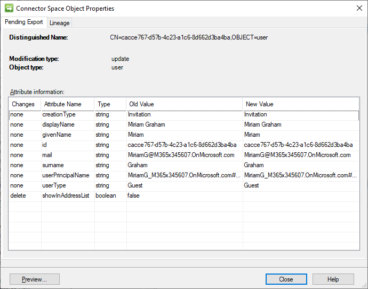The image size is (368, 289).
Task: Sort by the Changes column header
Action: [25, 104]
